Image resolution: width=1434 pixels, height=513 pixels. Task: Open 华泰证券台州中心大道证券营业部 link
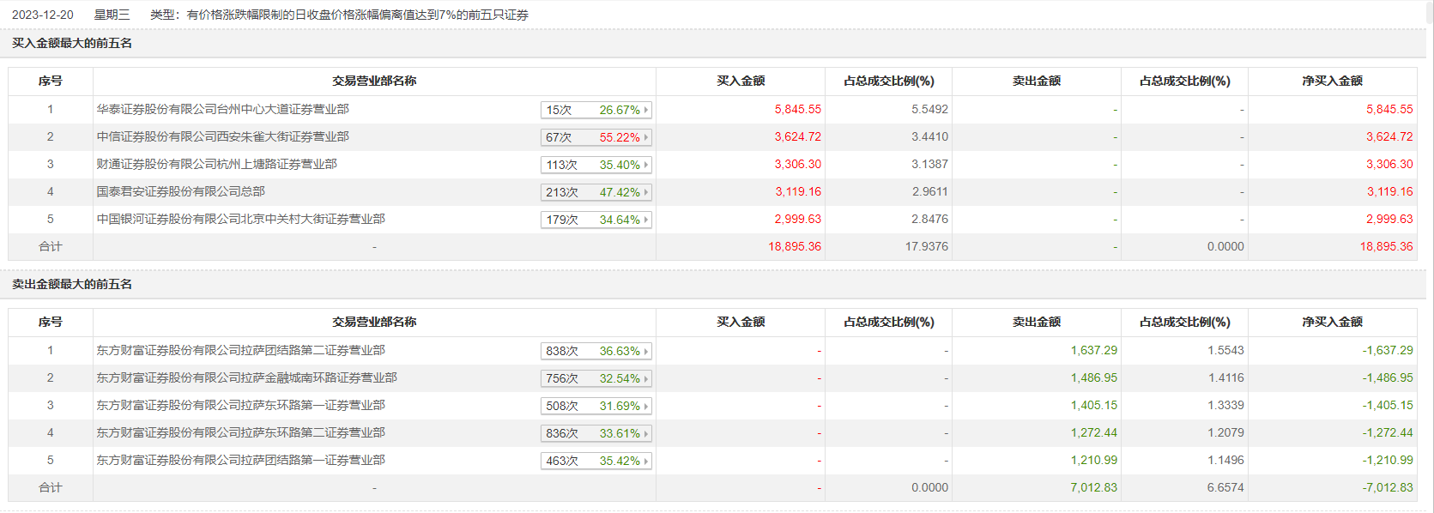click(222, 110)
